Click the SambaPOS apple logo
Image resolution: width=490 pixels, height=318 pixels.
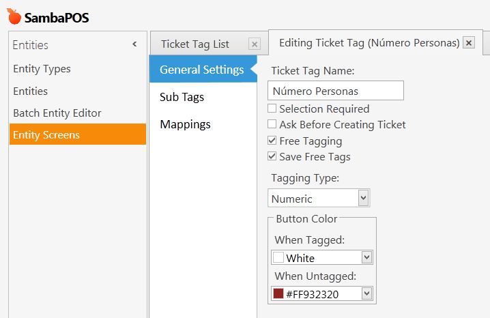pos(14,16)
